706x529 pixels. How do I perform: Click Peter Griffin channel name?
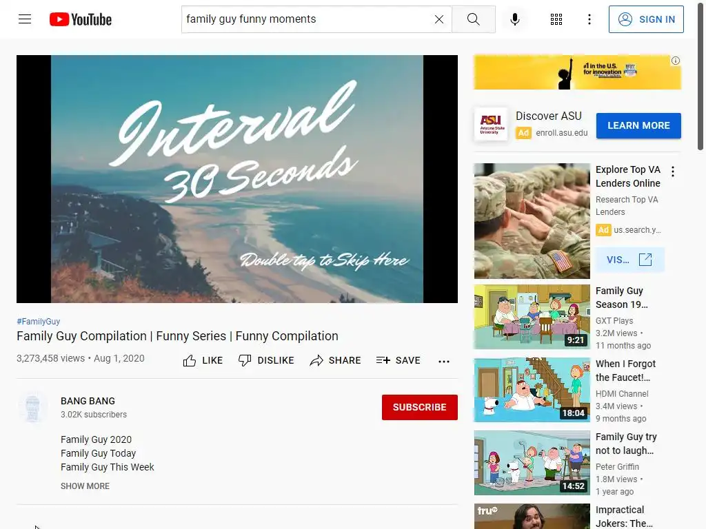[x=617, y=466]
